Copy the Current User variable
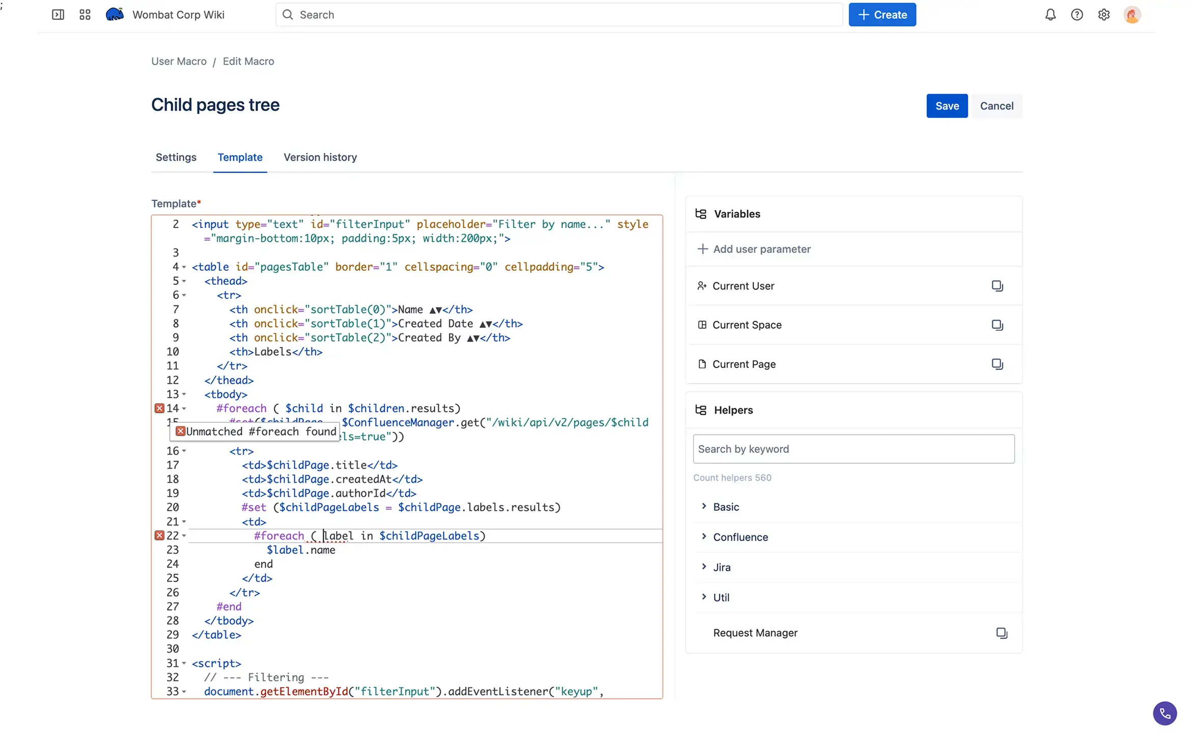 point(997,286)
